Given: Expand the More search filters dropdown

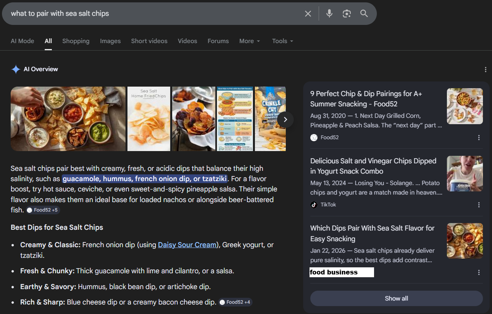Looking at the screenshot, I should pos(249,41).
